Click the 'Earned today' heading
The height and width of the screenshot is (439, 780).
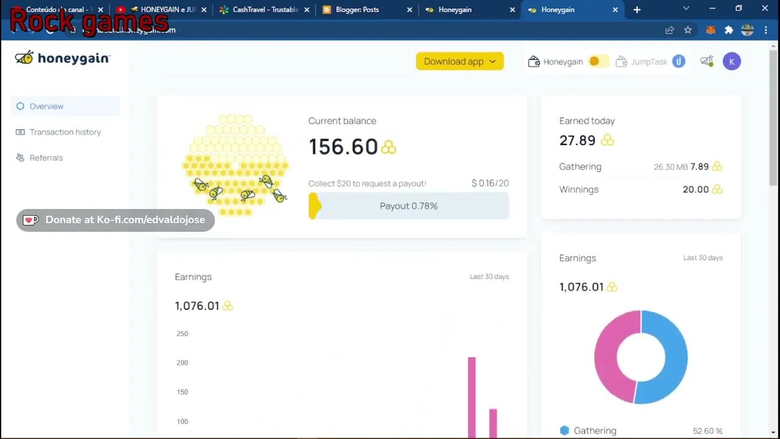587,121
